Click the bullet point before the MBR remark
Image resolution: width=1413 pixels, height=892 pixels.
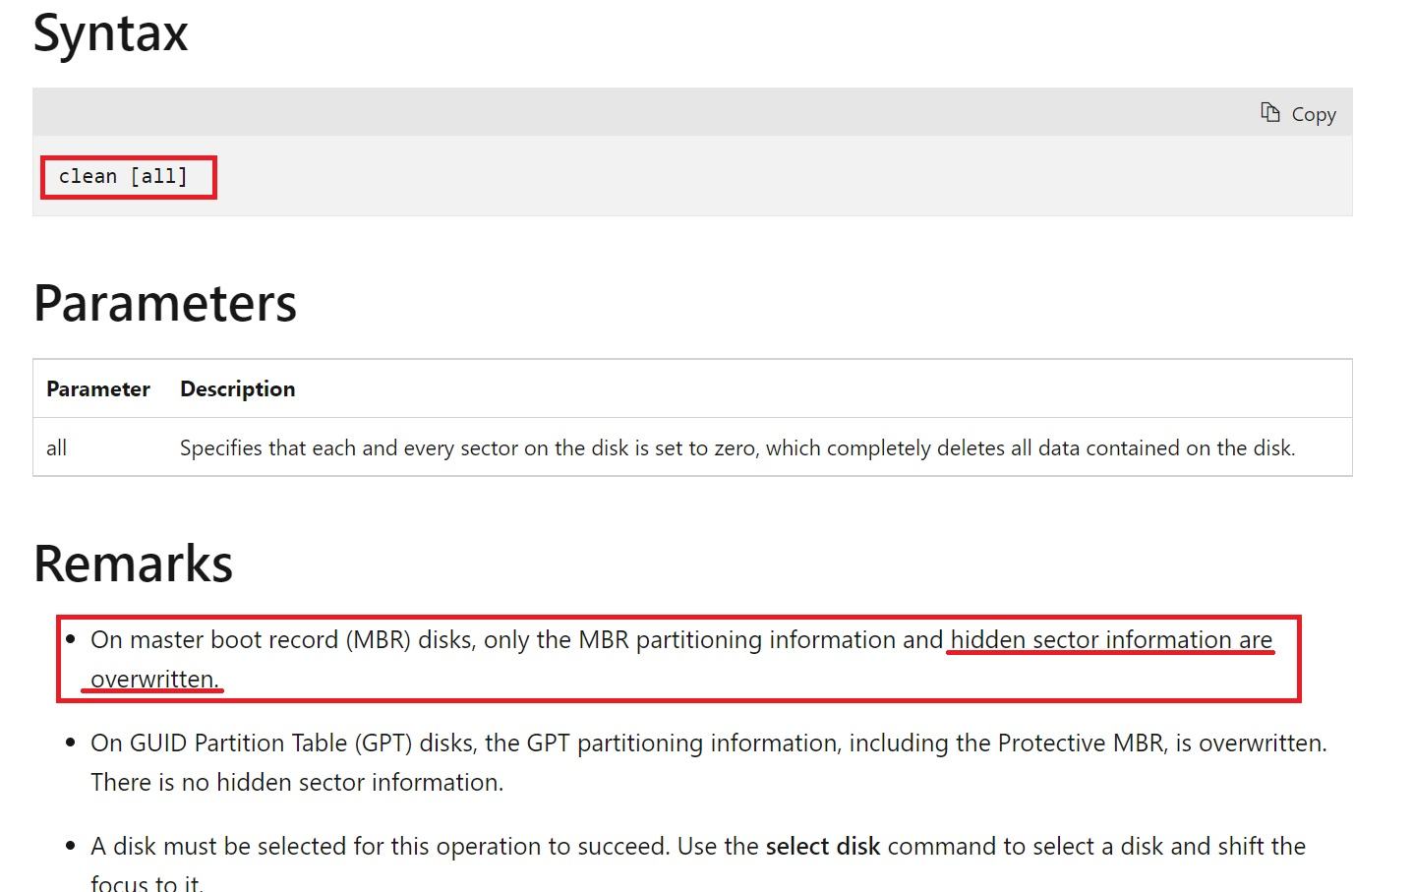(70, 639)
